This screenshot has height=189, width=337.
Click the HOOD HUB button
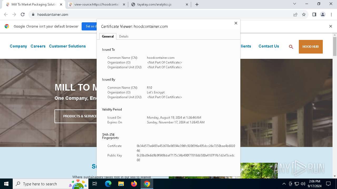(x=311, y=47)
